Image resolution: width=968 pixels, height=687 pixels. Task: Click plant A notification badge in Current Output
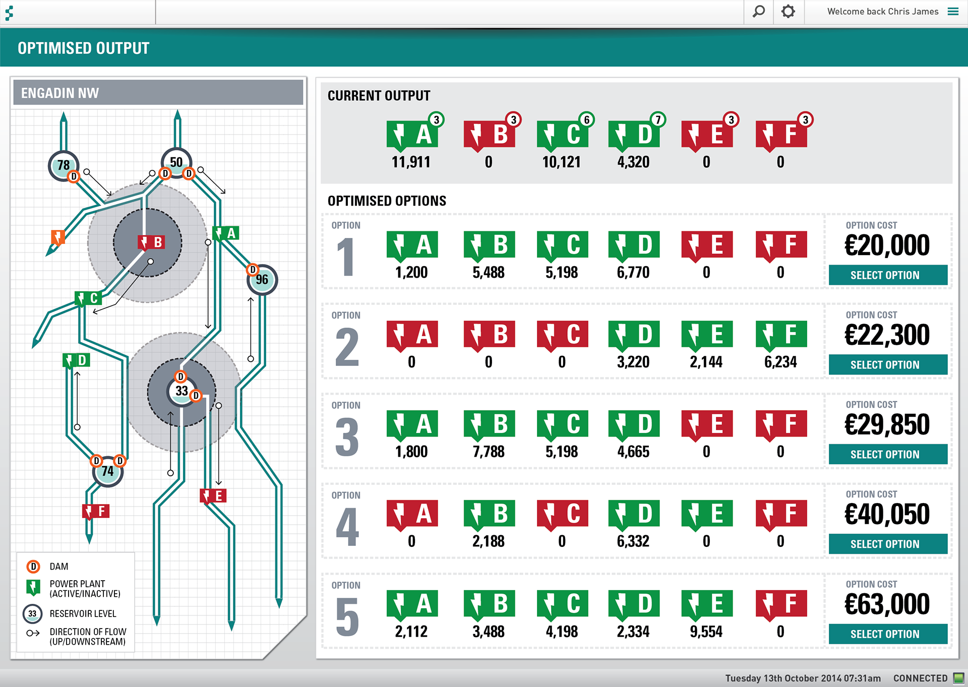coord(436,119)
